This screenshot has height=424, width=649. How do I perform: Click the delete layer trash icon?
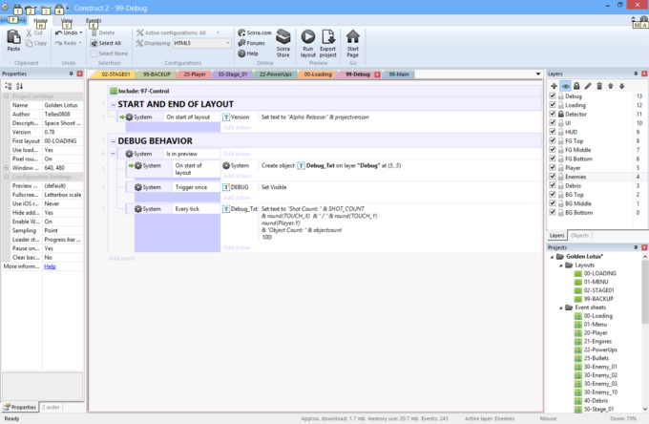tap(599, 86)
